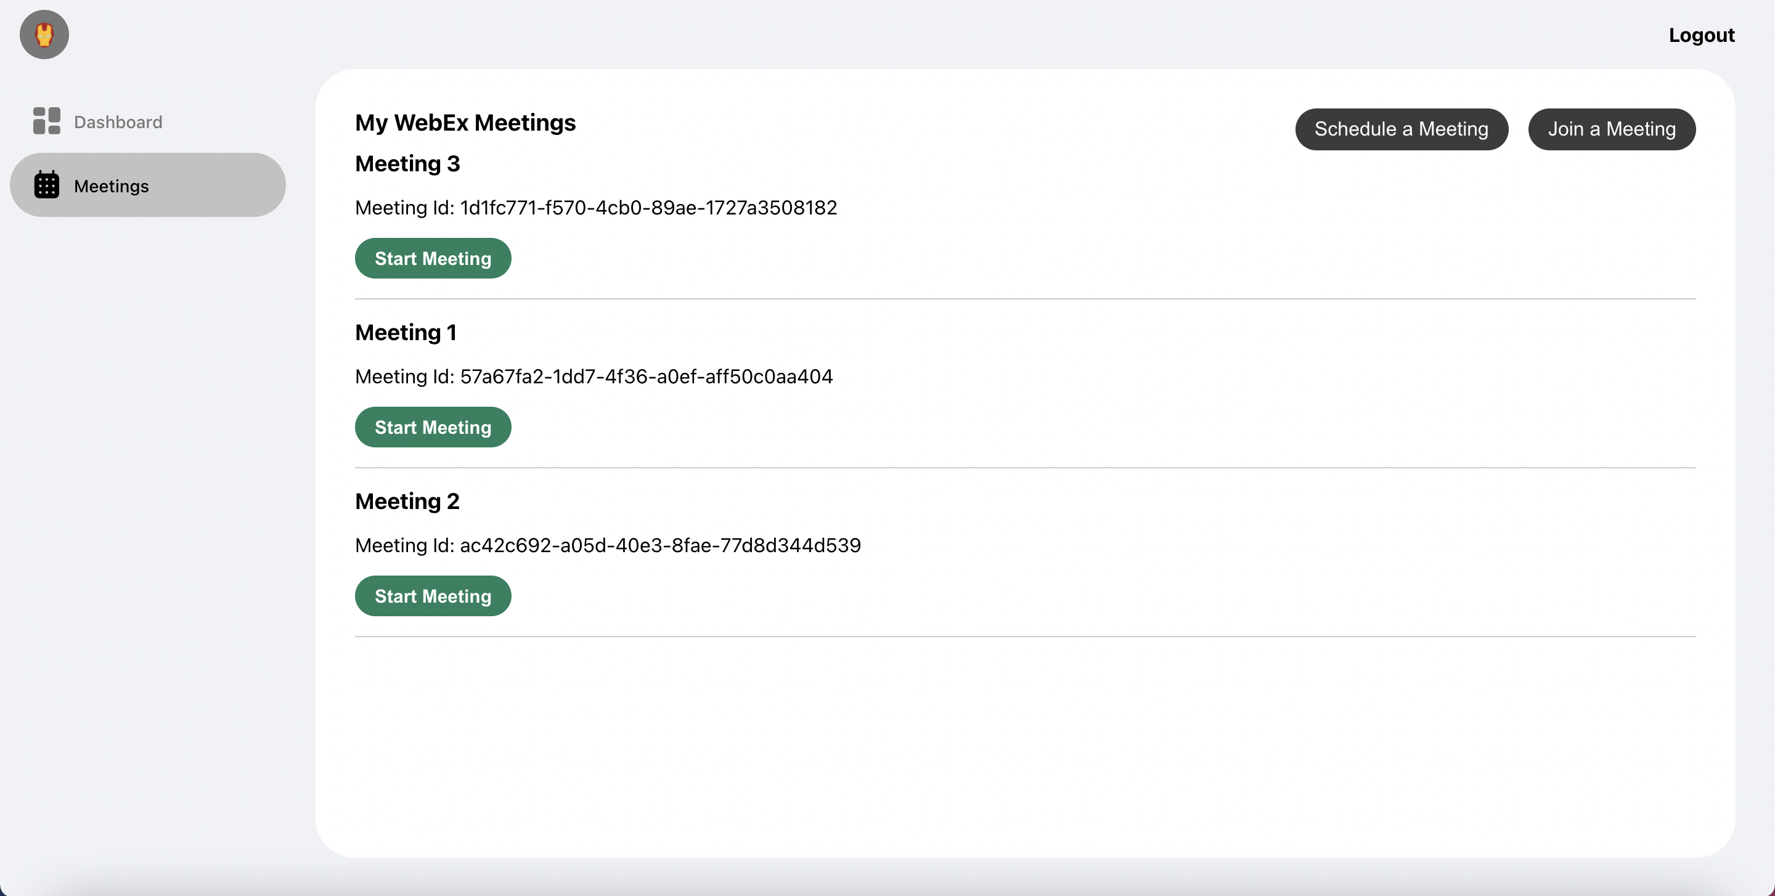This screenshot has height=896, width=1775.
Task: Click the Meeting 3 title
Action: tap(407, 164)
